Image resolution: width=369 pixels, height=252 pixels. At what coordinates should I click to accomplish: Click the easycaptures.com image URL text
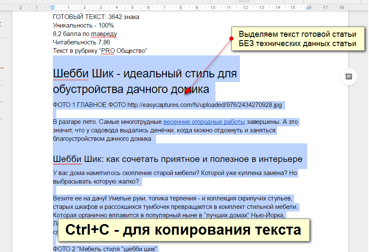coord(204,104)
